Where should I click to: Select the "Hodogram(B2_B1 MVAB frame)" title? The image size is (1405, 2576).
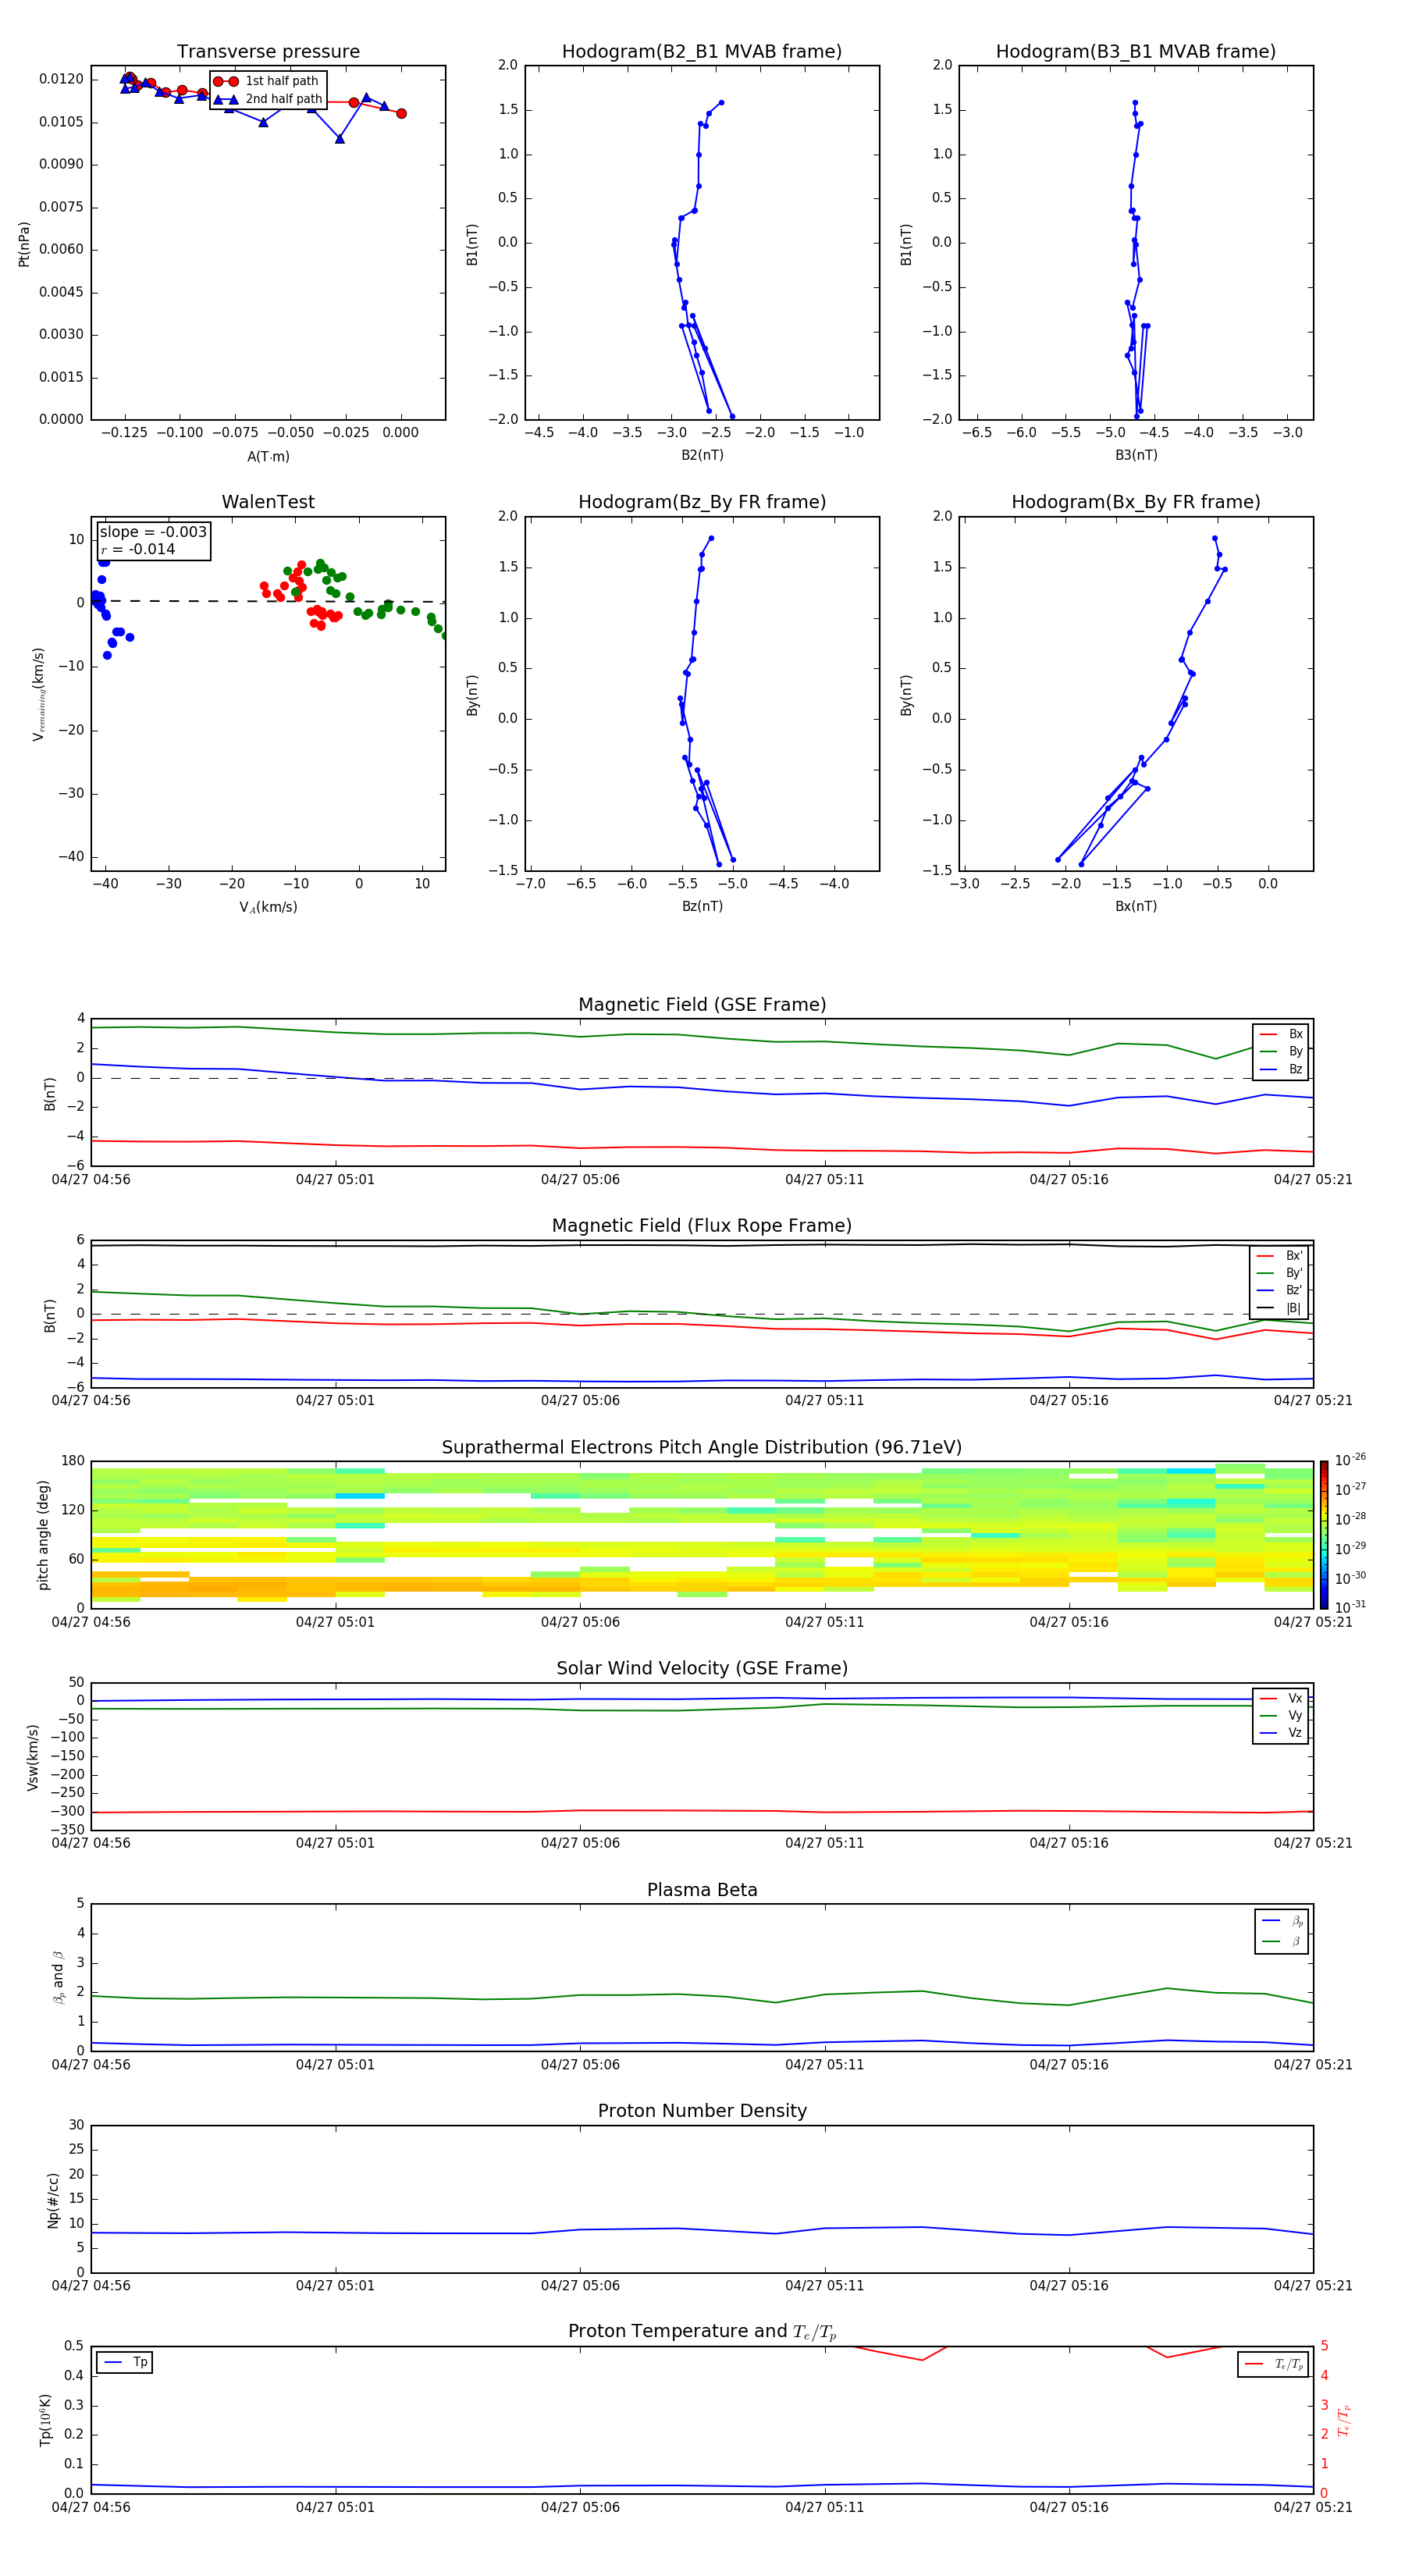tap(702, 52)
